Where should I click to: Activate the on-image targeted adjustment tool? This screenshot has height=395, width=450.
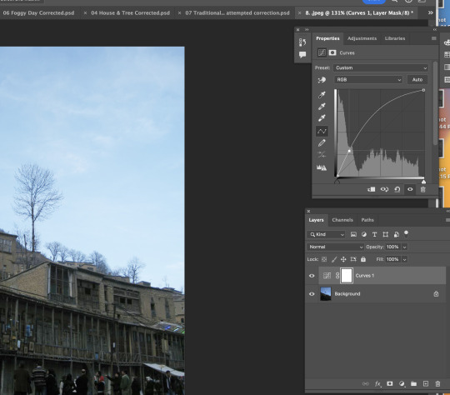[322, 80]
